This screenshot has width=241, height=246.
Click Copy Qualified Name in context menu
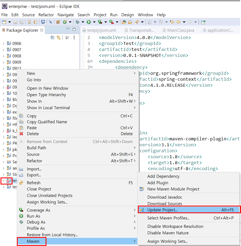pyautogui.click(x=78, y=122)
